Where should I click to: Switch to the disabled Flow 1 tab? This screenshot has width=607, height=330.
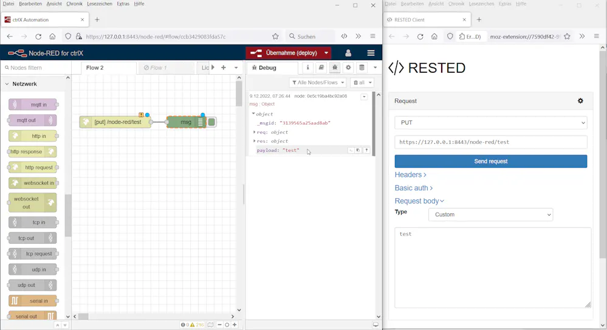coord(166,67)
